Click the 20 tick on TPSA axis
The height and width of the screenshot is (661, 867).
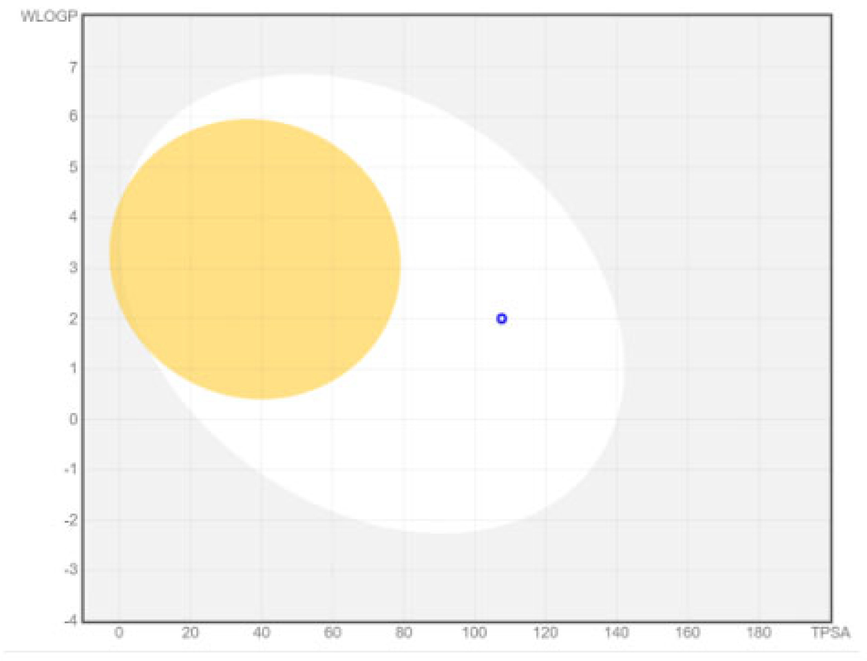tap(190, 633)
